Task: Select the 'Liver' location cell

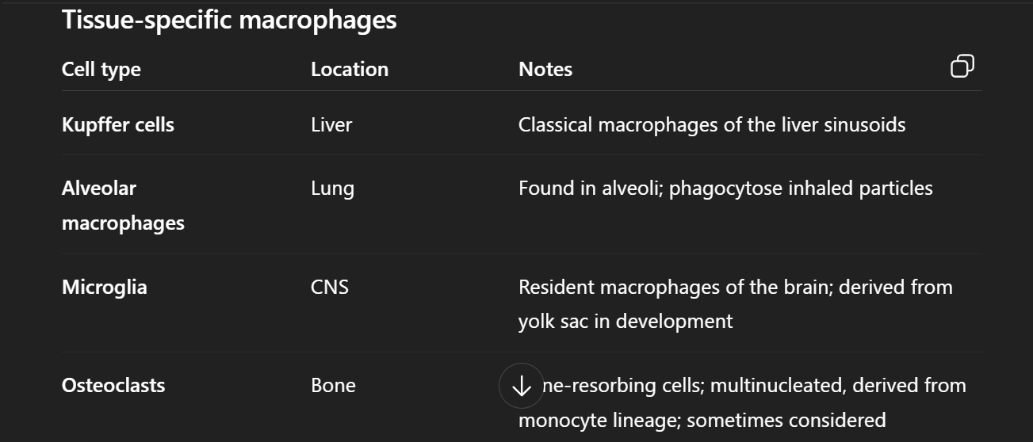Action: 331,125
